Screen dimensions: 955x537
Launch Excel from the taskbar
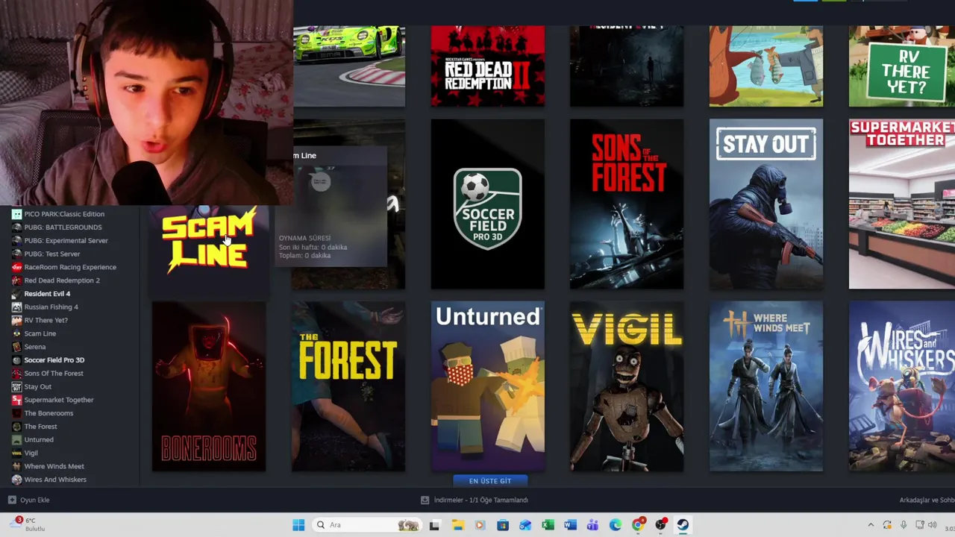point(548,525)
